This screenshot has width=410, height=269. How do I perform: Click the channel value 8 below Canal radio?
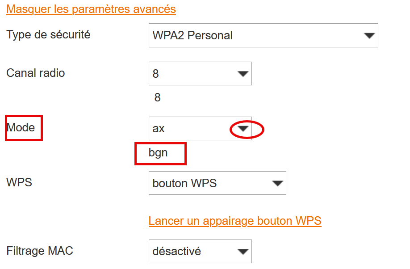[x=157, y=97]
